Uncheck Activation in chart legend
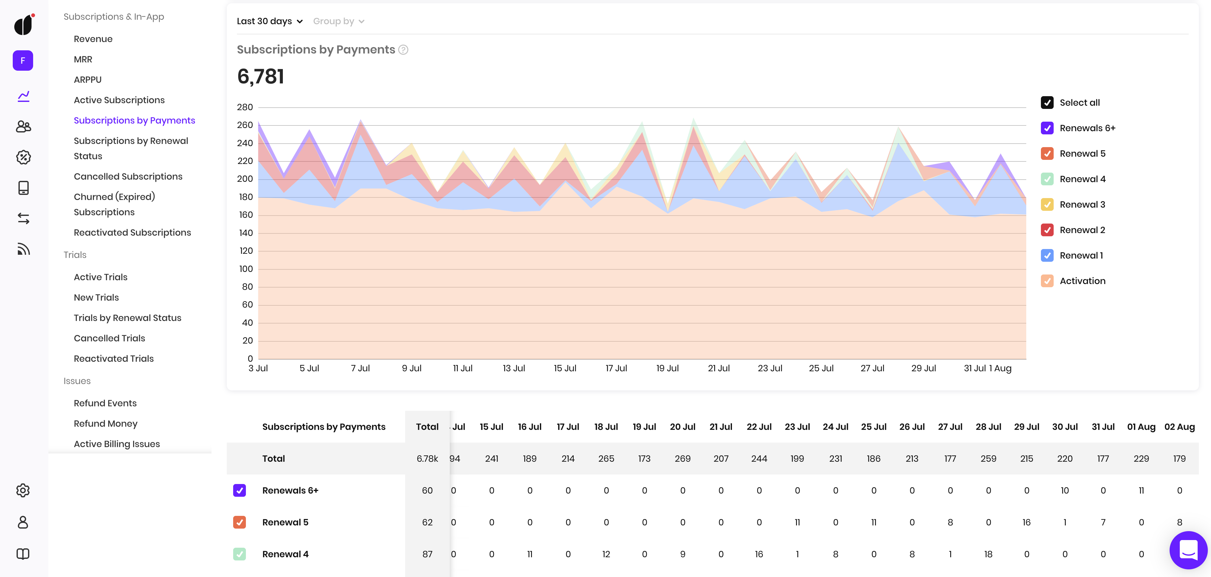The image size is (1211, 577). (x=1047, y=281)
